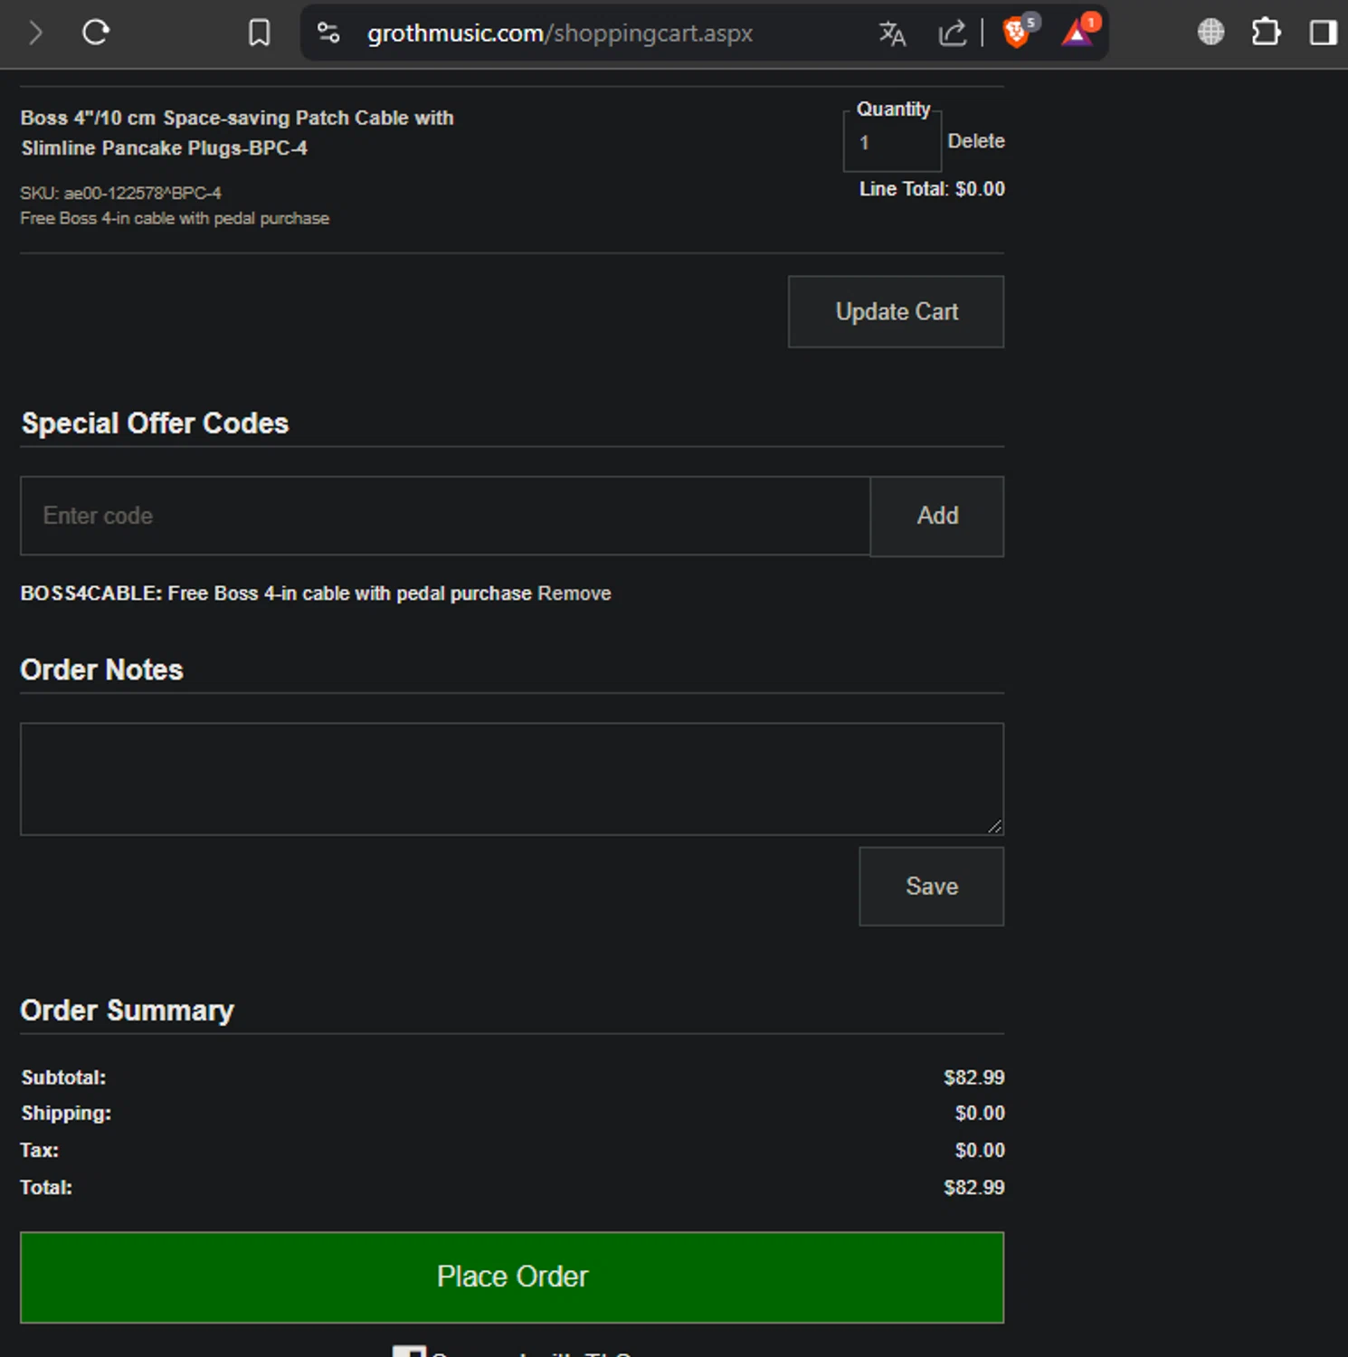Remove the BOSS4CABLE offer code
1348x1357 pixels.
[x=574, y=593]
